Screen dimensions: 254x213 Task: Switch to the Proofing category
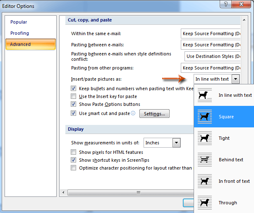[19, 33]
